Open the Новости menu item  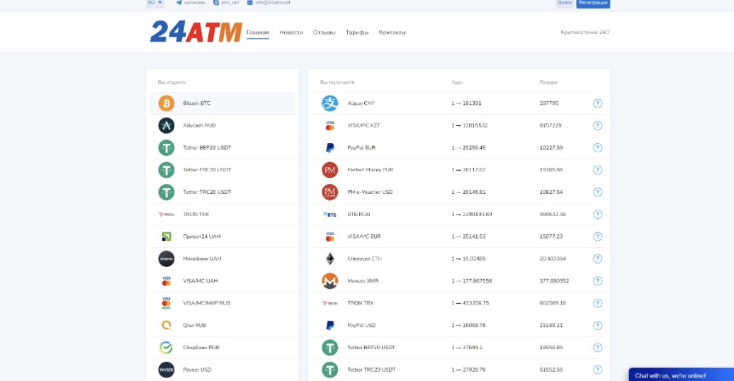pyautogui.click(x=291, y=33)
